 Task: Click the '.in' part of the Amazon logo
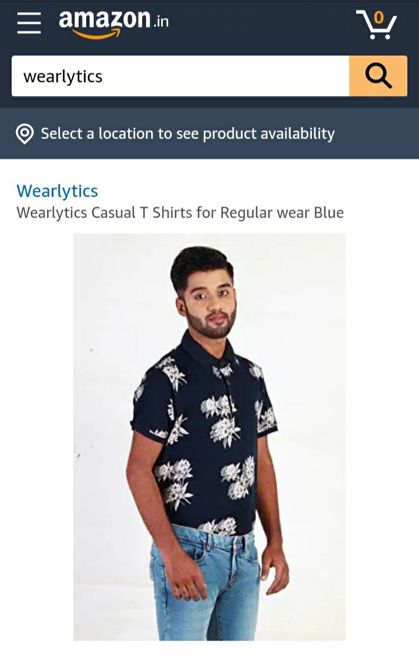[x=161, y=22]
